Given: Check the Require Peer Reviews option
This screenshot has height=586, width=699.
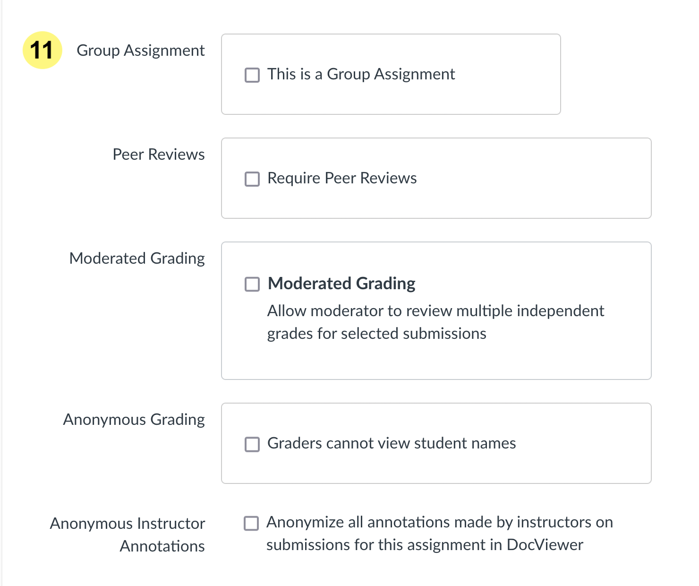Looking at the screenshot, I should pyautogui.click(x=252, y=179).
